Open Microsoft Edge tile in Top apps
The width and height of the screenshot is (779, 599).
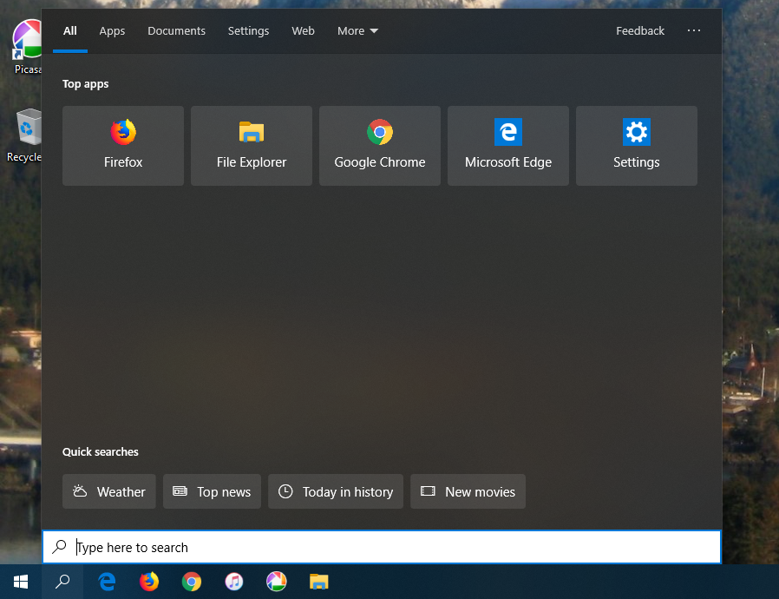pyautogui.click(x=508, y=146)
